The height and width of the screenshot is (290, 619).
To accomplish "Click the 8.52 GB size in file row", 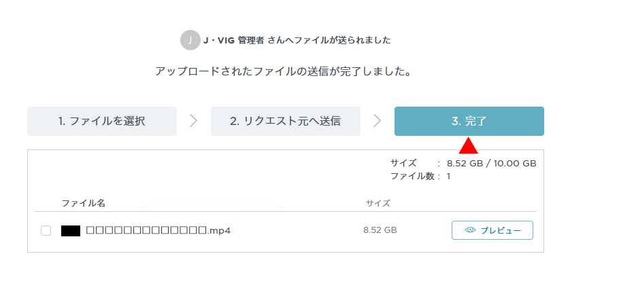I will tap(380, 230).
